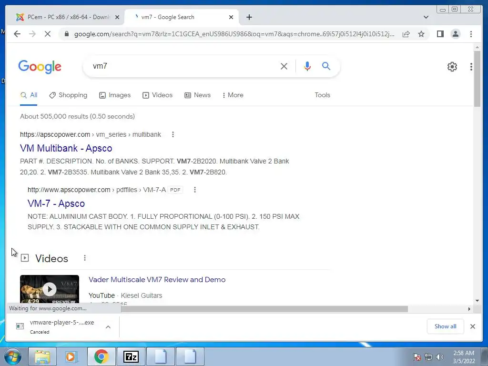Open volume control in system tray
The width and height of the screenshot is (488, 366).
coord(440,357)
